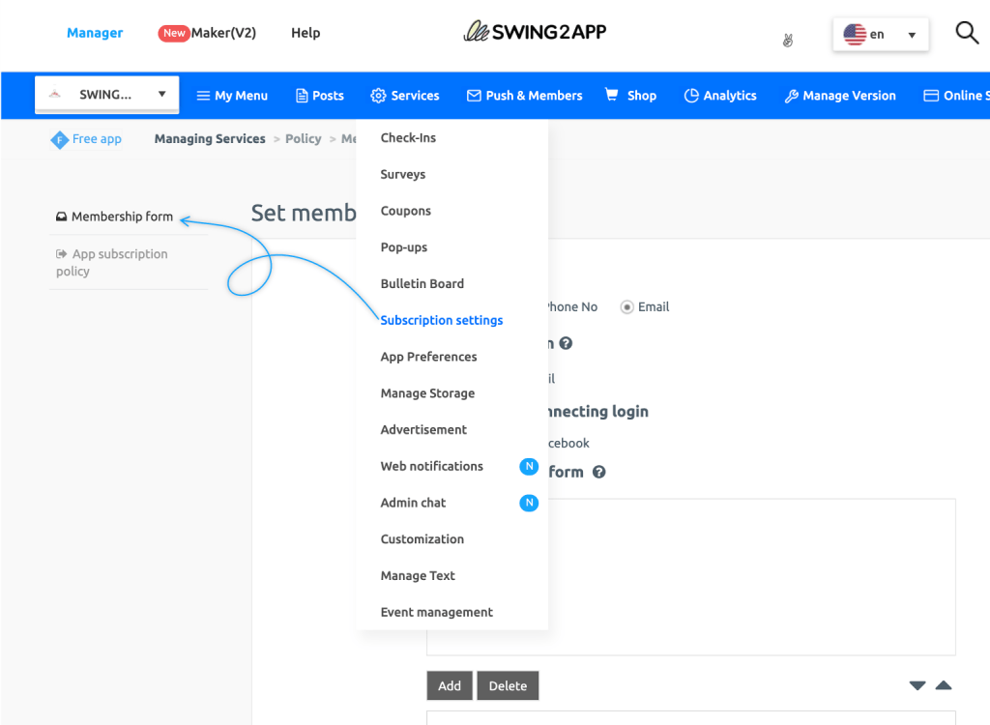Select Subscription settings from the Services menu
The image size is (990, 725).
(x=441, y=320)
